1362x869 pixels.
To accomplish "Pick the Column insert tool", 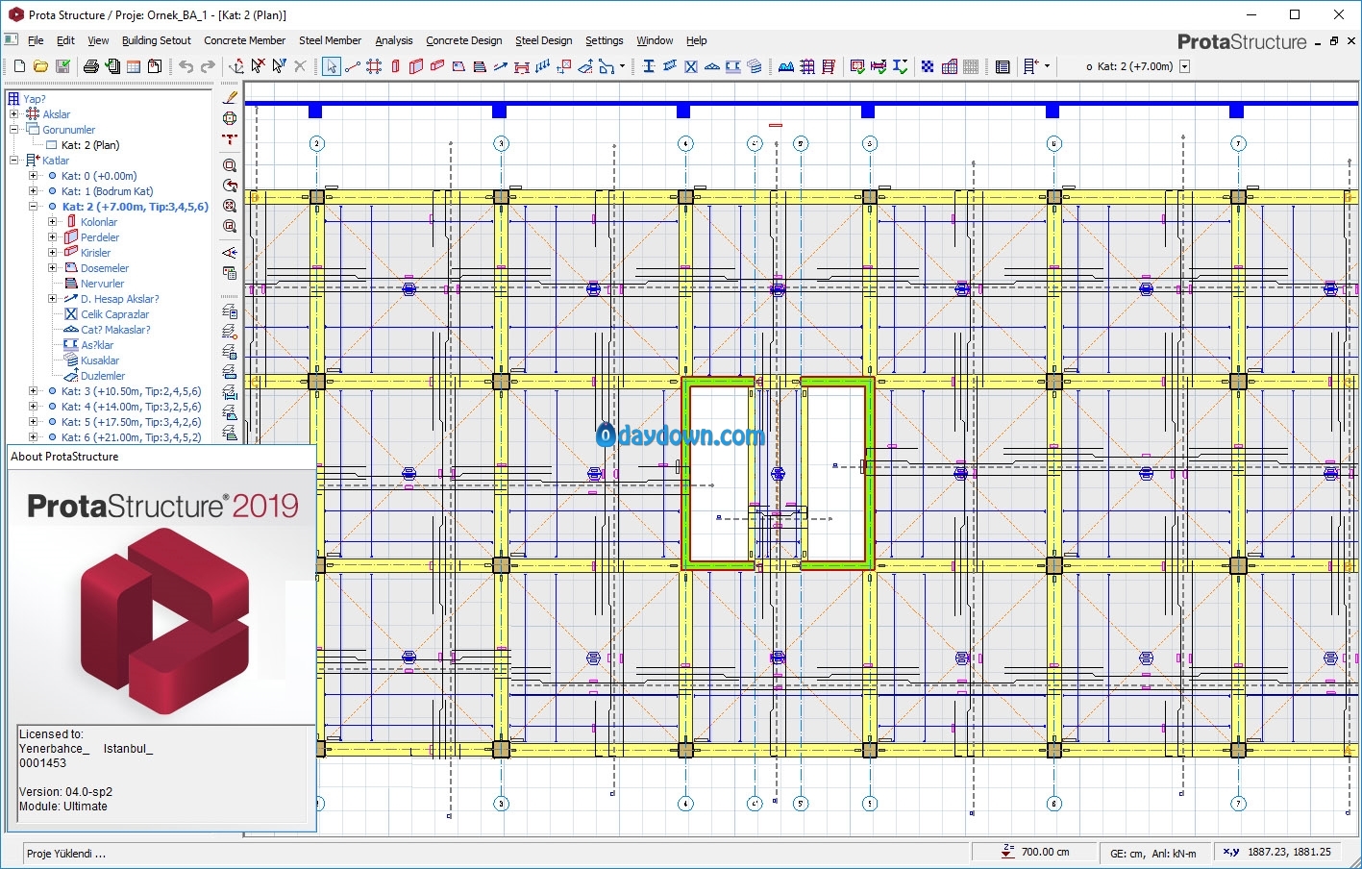I will (395, 66).
